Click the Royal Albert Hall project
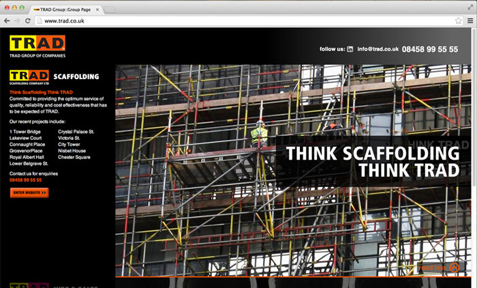Screen dimensions: 477x288 [27, 157]
